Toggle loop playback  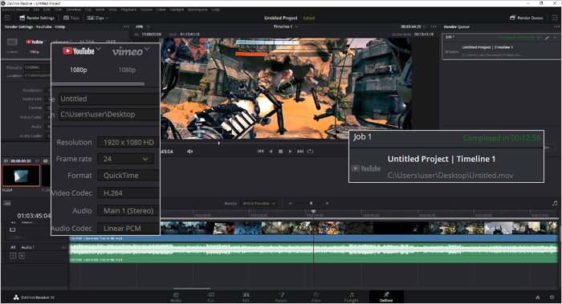coord(311,151)
